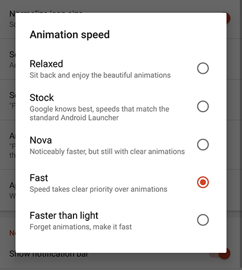Viewport: 242px width, 270px height.
Task: Enable the Faster than light radio button
Action: pyautogui.click(x=203, y=220)
